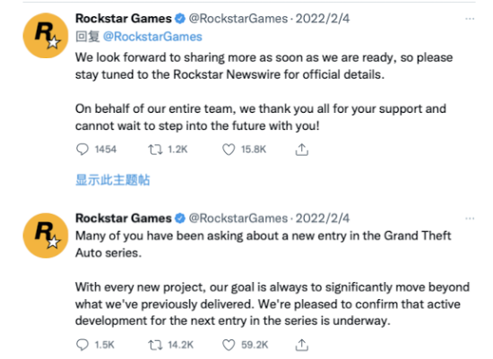Viewport: 493px width, 359px height.
Task: Like the tweet with 15.8K likes
Action: 229,150
